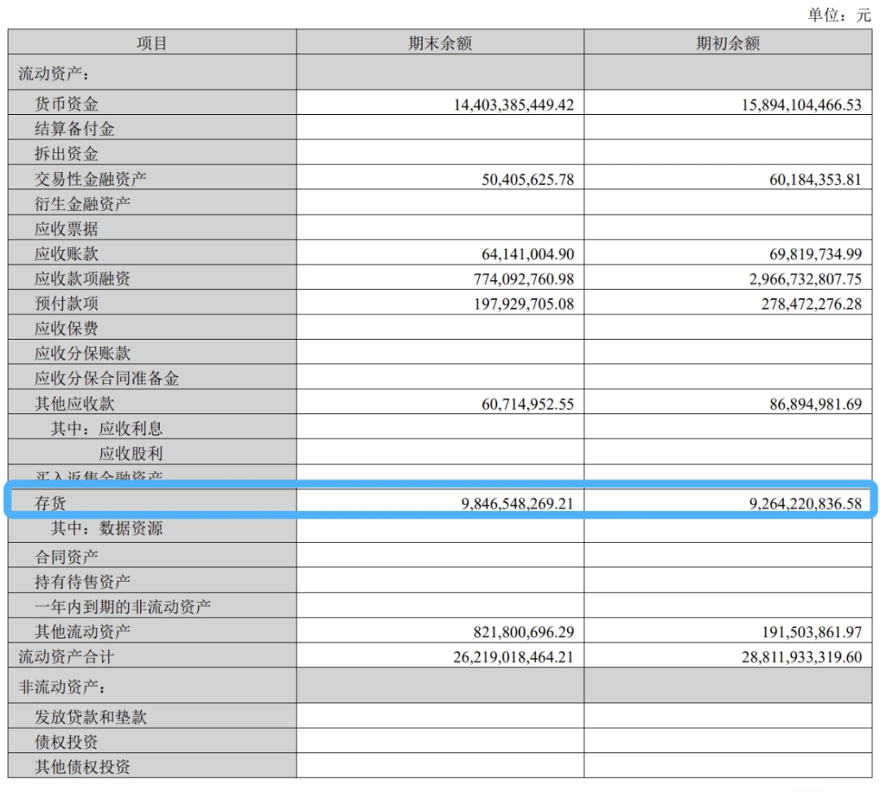The height and width of the screenshot is (792, 880).
Task: Click the 发放贷款和垫款 row label
Action: [x=90, y=717]
